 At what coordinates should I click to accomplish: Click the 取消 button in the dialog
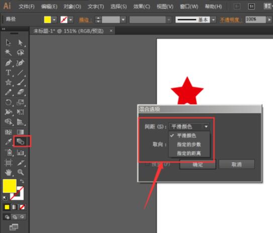237,165
